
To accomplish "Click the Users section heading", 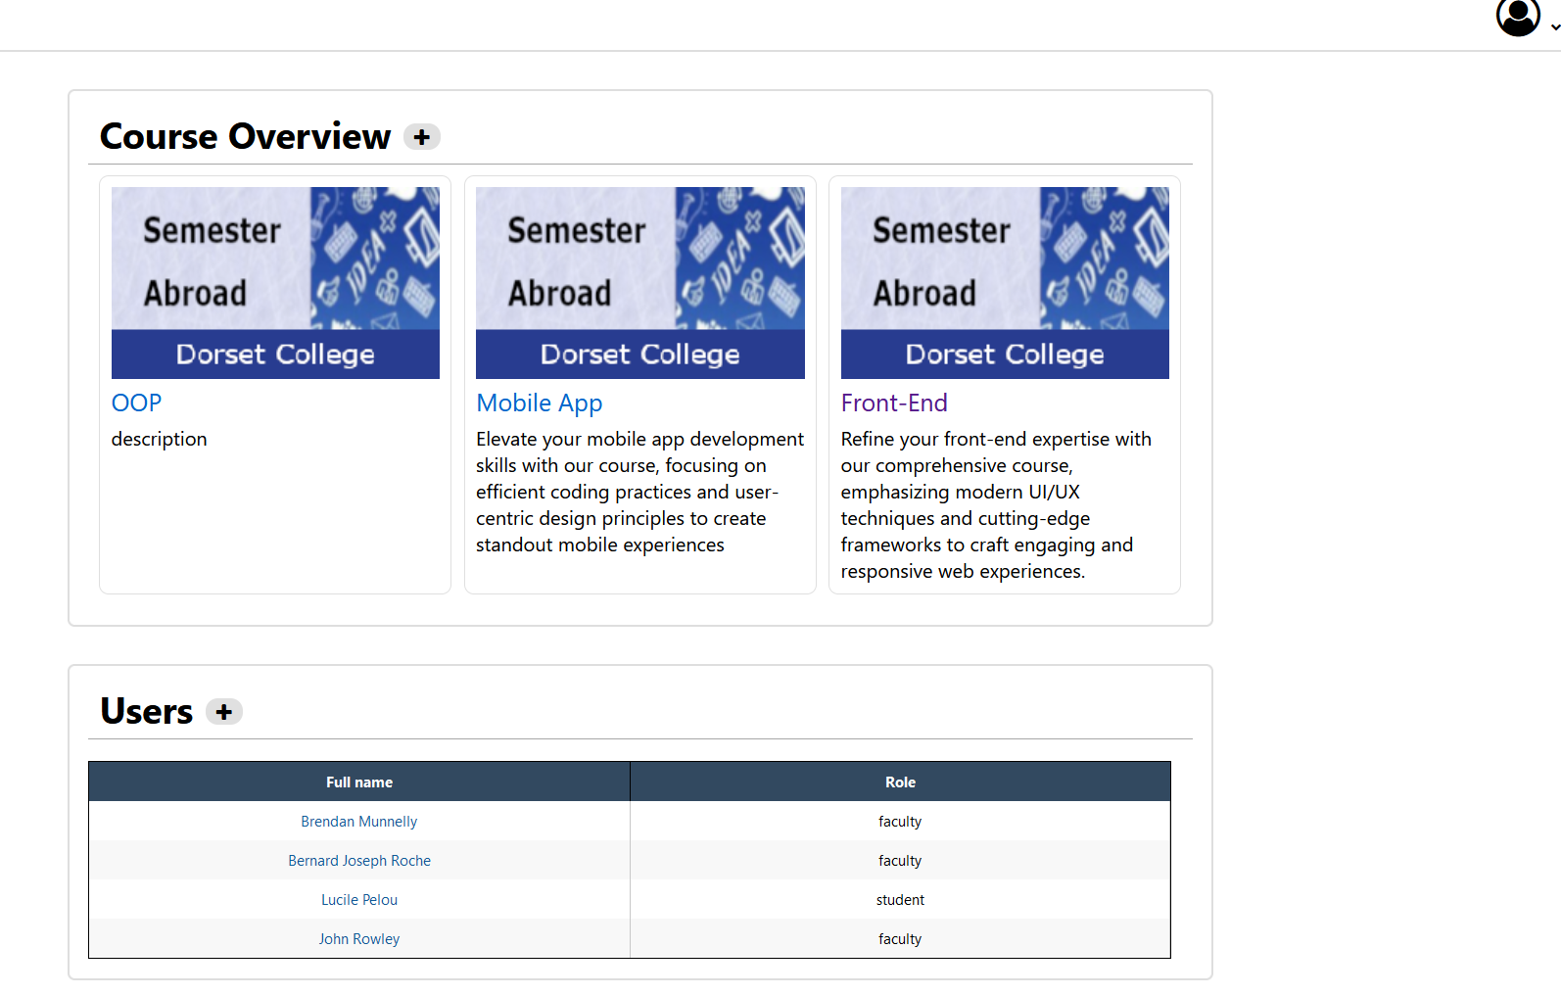I will coord(147,711).
